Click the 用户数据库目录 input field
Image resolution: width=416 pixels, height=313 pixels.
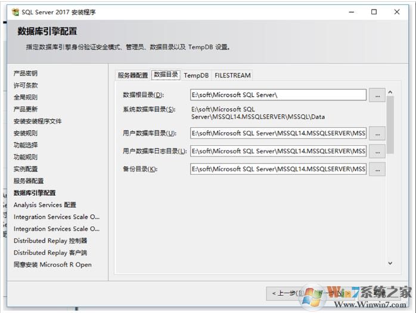click(x=278, y=133)
